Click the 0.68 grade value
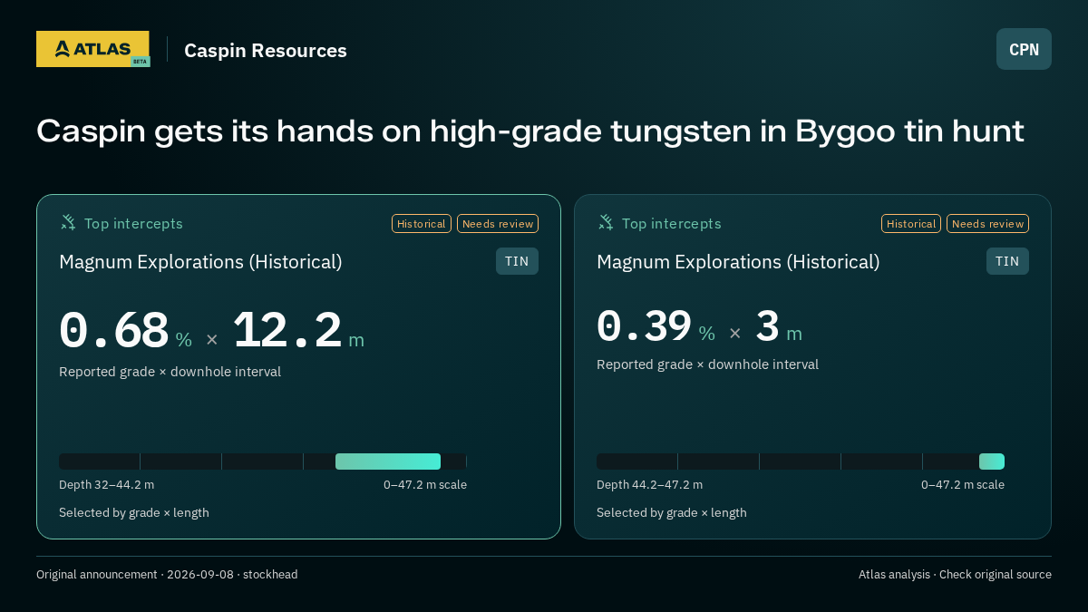This screenshot has height=612, width=1088. 114,331
